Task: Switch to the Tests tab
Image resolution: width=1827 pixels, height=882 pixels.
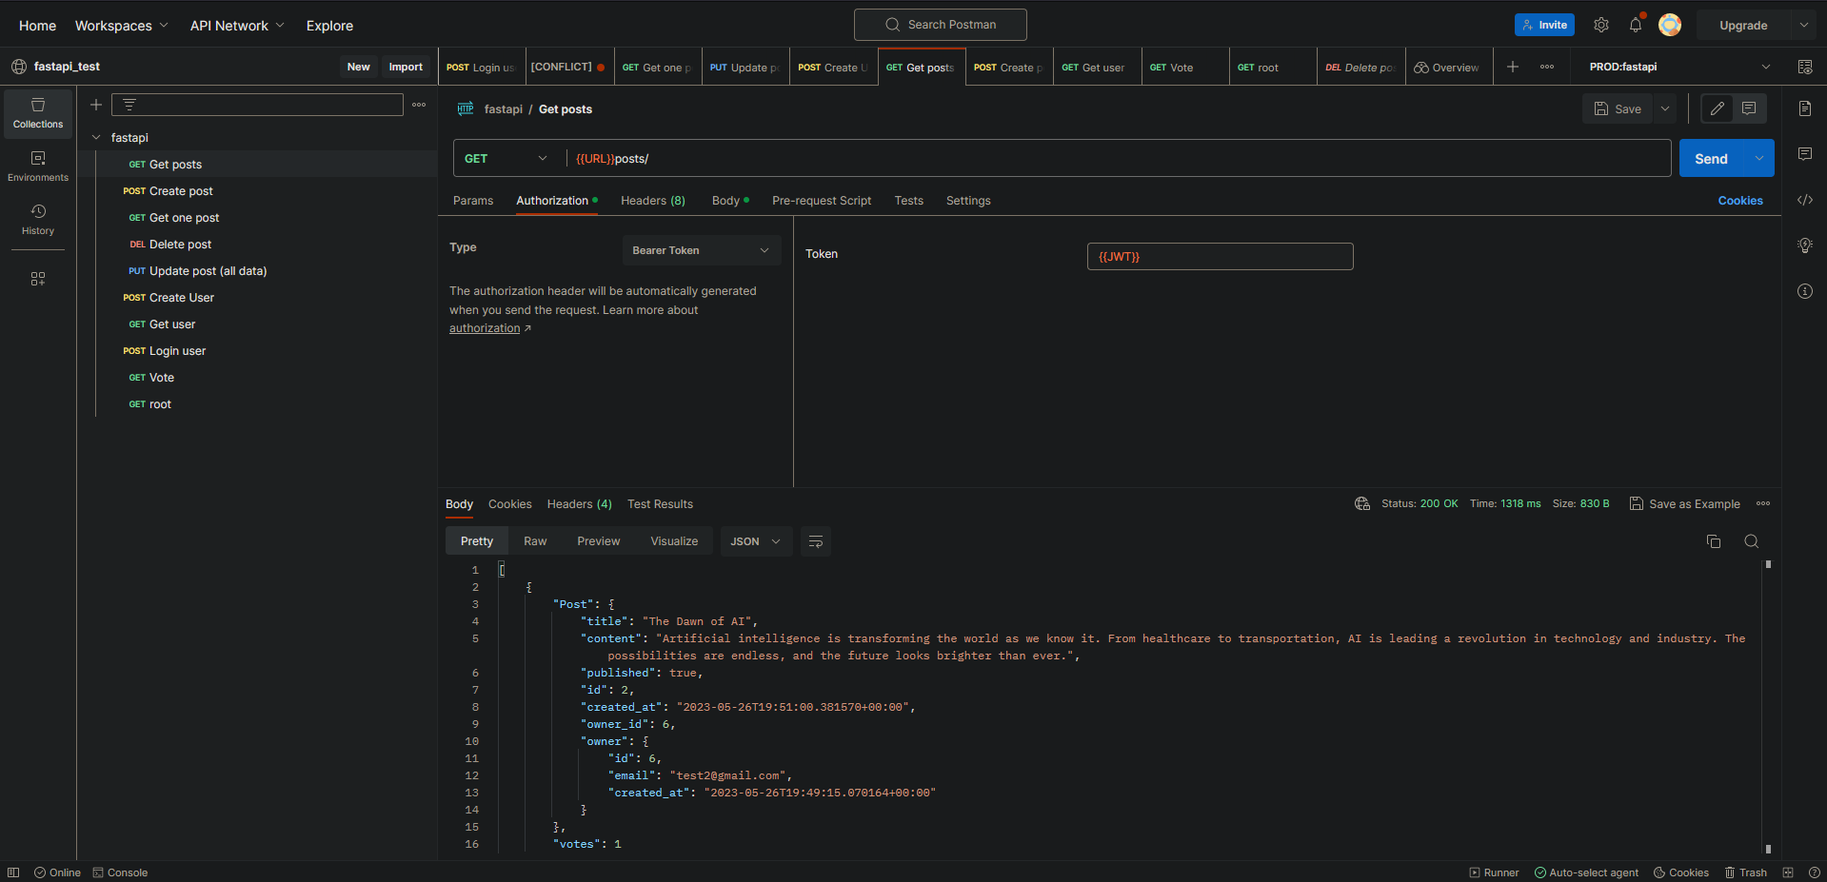Action: (x=909, y=201)
